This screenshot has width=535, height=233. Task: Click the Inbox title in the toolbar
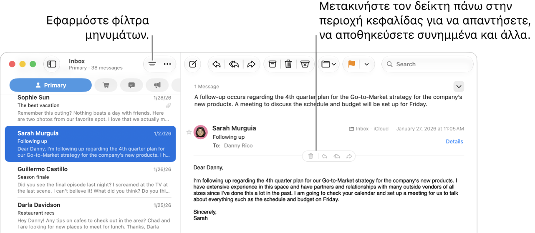click(x=77, y=61)
